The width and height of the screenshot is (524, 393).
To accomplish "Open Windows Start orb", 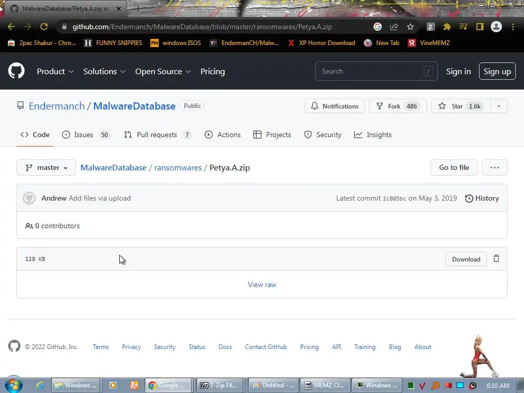I will 13,384.
